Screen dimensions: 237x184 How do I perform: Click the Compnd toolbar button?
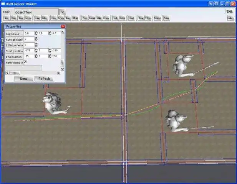[157, 18]
